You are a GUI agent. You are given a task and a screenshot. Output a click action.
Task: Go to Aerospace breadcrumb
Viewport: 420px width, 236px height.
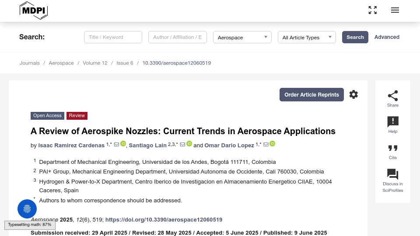pos(61,63)
